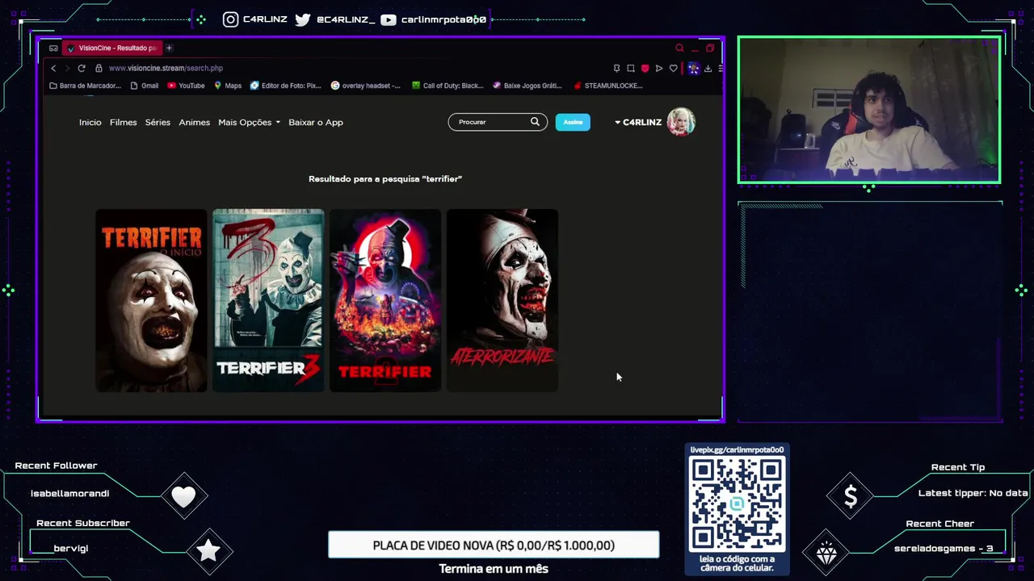This screenshot has width=1034, height=581.
Task: Click recent follower name isabellamorandi
Action: [69, 493]
